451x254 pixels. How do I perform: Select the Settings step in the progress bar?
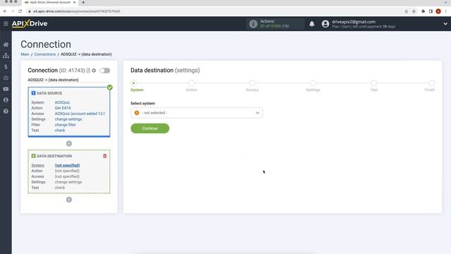pyautogui.click(x=313, y=83)
